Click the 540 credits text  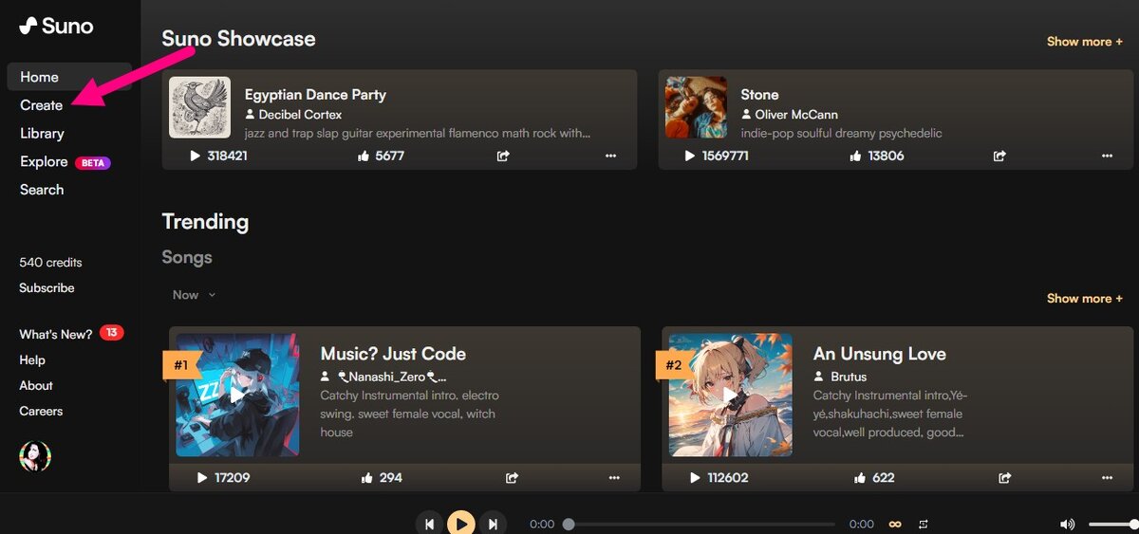[x=50, y=262]
